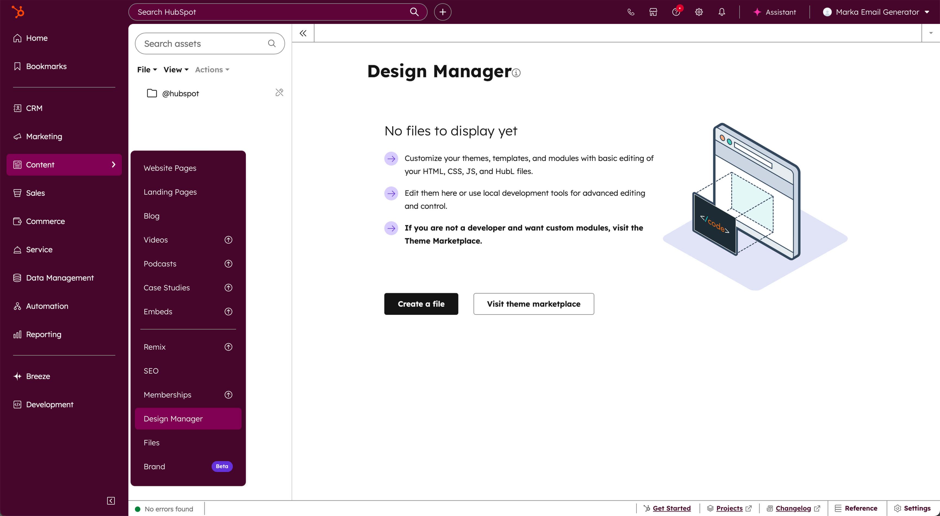Click the Create a file button
This screenshot has width=940, height=516.
coord(421,304)
